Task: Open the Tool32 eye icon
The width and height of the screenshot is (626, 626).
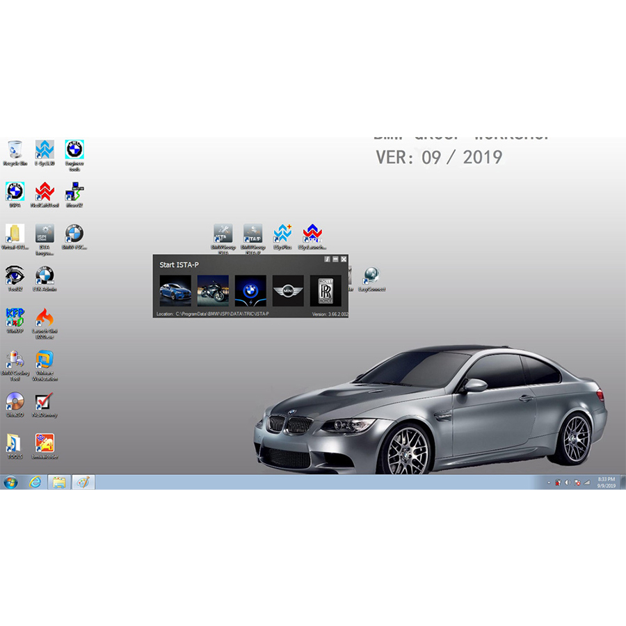Action: point(15,275)
